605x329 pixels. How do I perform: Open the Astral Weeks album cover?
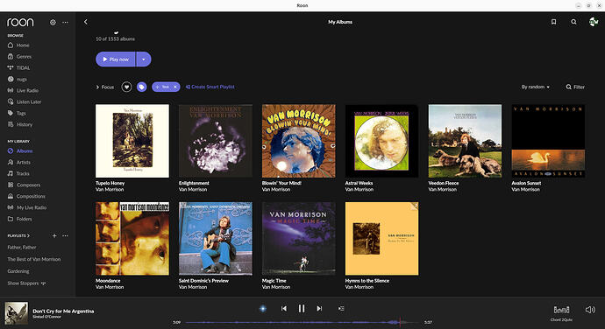(382, 141)
